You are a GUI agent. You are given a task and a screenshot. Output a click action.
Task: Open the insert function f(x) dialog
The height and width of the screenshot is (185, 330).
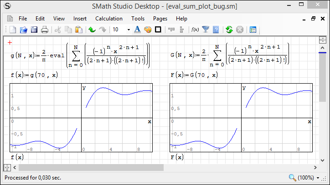(x=195, y=30)
